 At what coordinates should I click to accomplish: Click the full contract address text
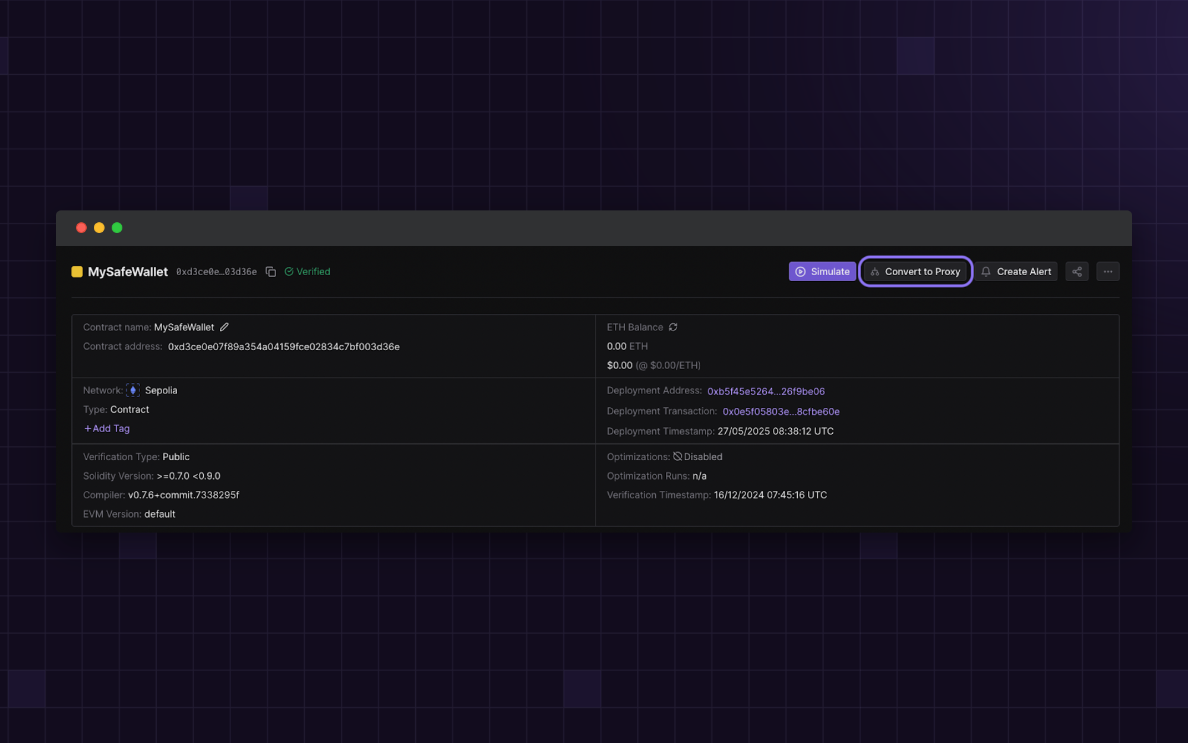pos(283,347)
